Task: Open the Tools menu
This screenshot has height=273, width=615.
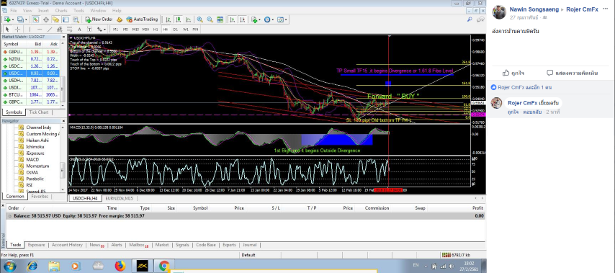Action: point(78,11)
